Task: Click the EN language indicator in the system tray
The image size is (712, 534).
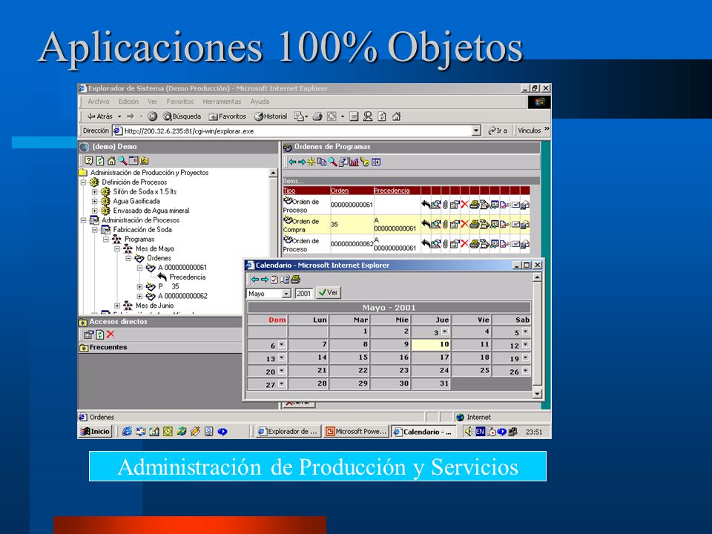Action: tap(480, 432)
